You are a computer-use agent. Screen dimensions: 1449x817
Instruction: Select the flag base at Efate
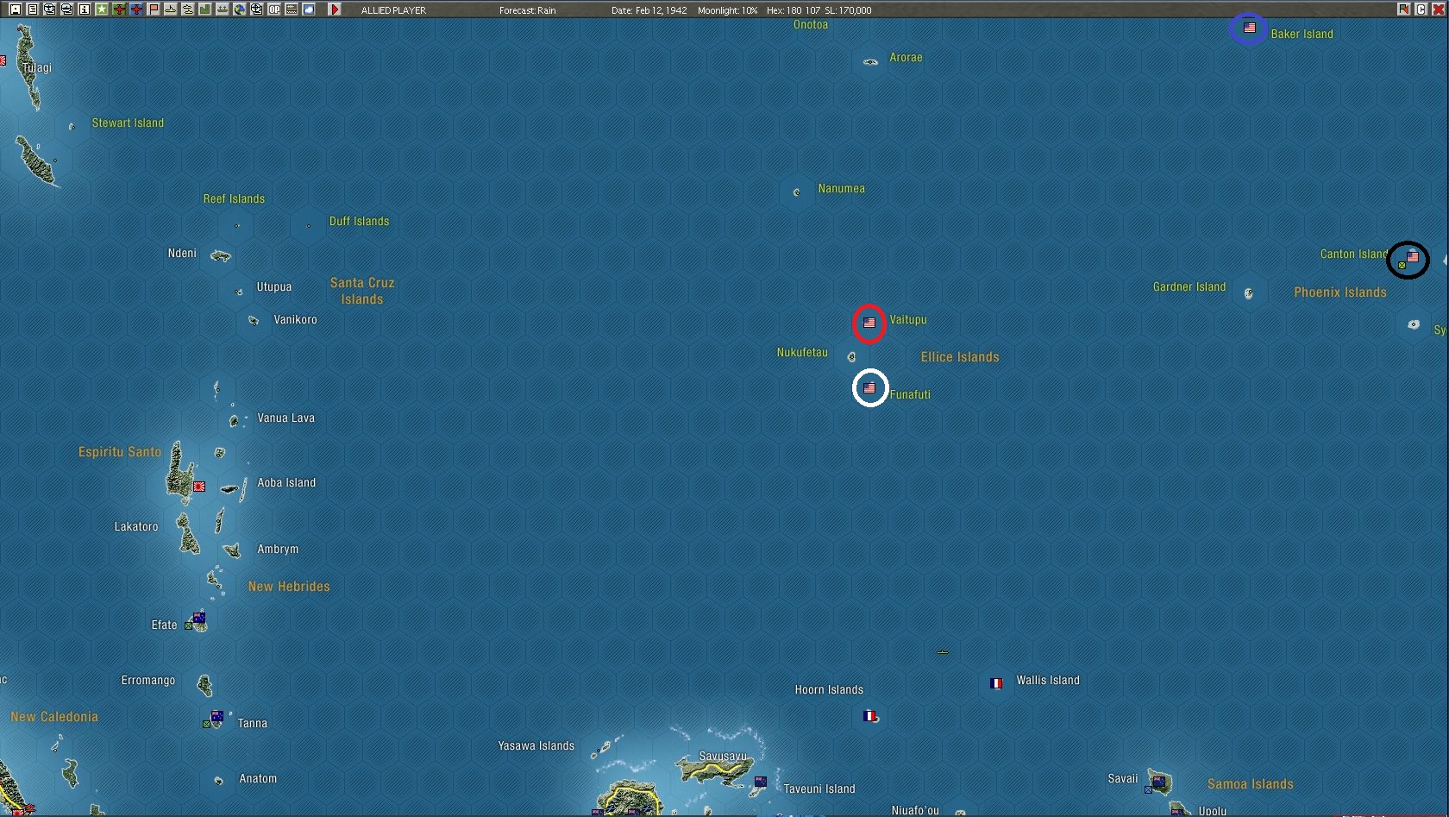pos(199,618)
